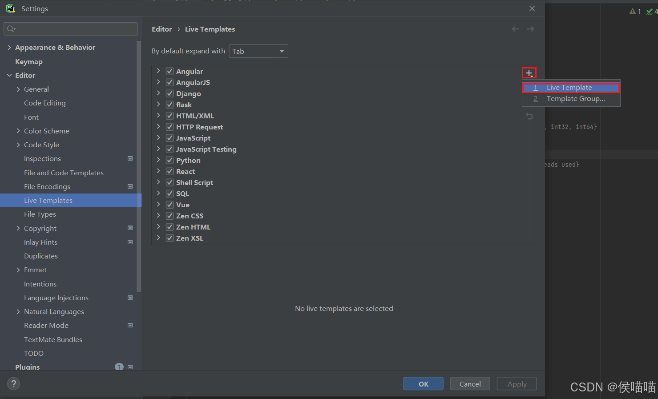Expand the General settings node
This screenshot has width=658, height=399.
coord(18,89)
